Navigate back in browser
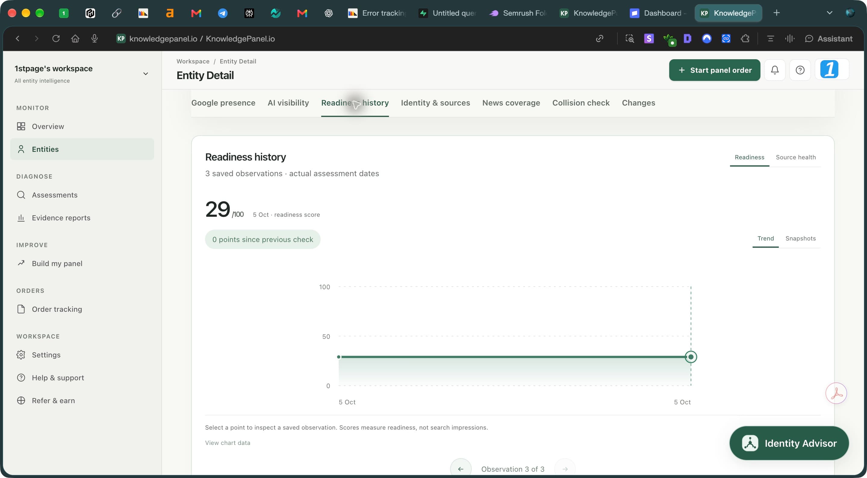This screenshot has width=867, height=478. (17, 39)
